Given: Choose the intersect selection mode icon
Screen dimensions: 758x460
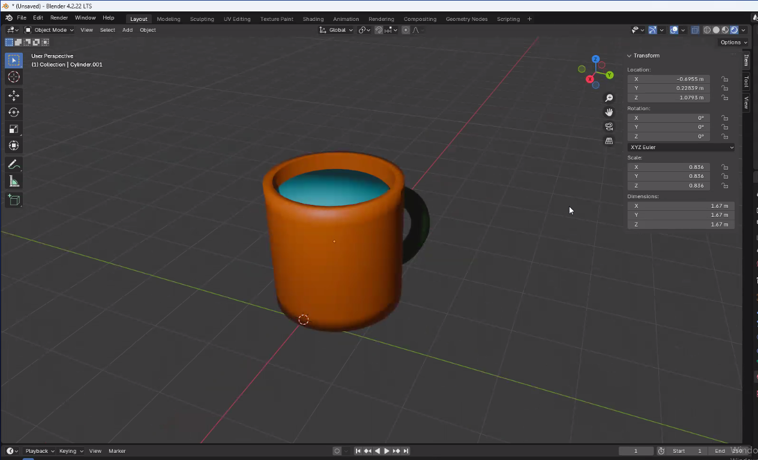Looking at the screenshot, I should (x=45, y=42).
